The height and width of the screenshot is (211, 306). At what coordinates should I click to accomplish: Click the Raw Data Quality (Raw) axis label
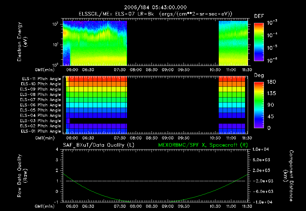coord(22,176)
